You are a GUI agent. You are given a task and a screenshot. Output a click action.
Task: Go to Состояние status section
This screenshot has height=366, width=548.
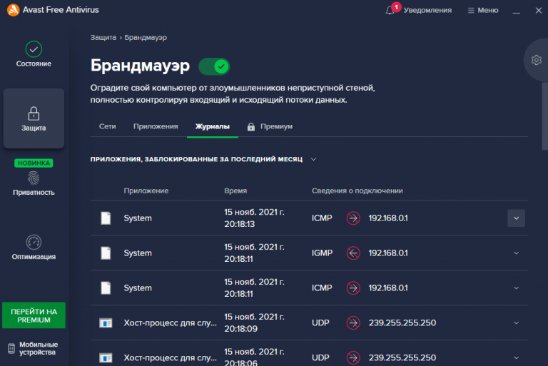[34, 54]
